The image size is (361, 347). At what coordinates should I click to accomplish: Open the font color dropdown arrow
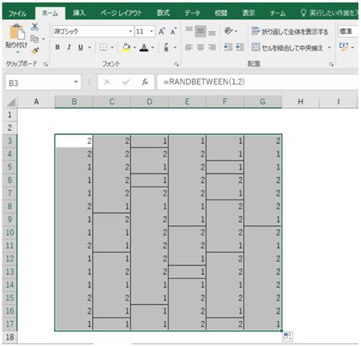(x=152, y=47)
